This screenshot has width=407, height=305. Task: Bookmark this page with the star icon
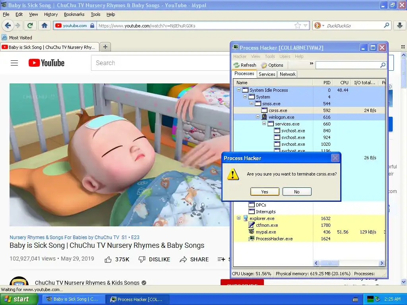297,25
